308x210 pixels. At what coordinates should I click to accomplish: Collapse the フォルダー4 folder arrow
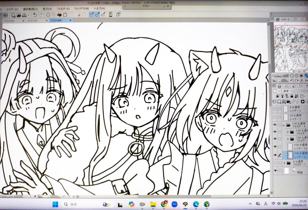coord(283,125)
